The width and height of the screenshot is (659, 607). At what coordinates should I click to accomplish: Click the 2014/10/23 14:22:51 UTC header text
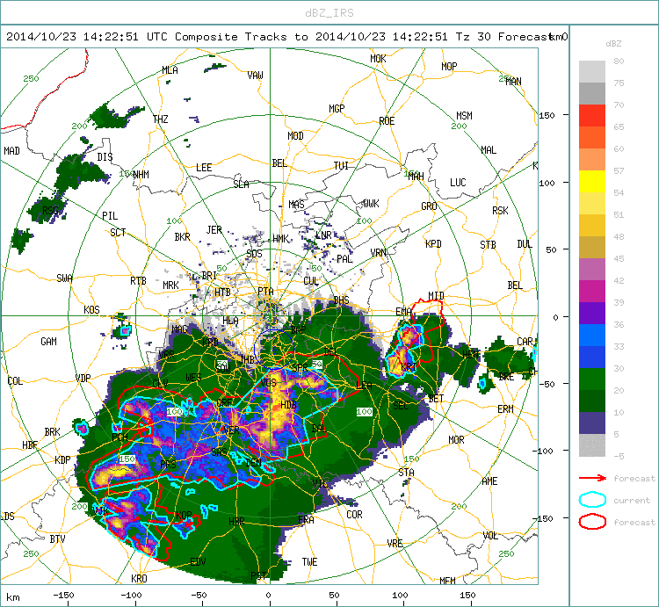87,37
